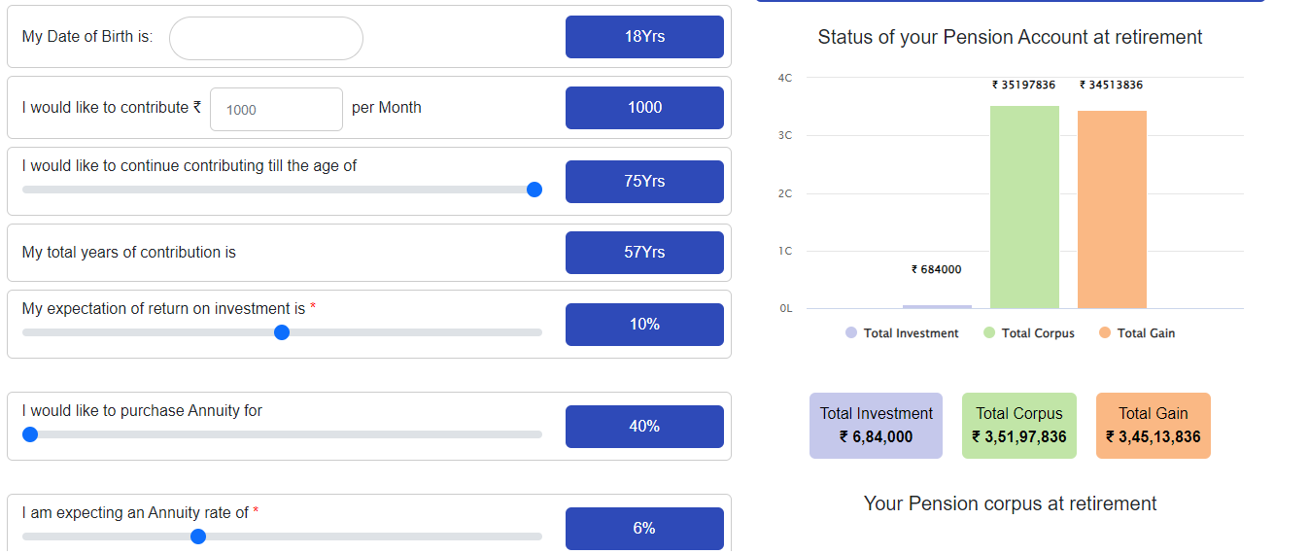This screenshot has width=1309, height=554.
Task: Toggle Total Investment legend item in chart
Action: (902, 333)
